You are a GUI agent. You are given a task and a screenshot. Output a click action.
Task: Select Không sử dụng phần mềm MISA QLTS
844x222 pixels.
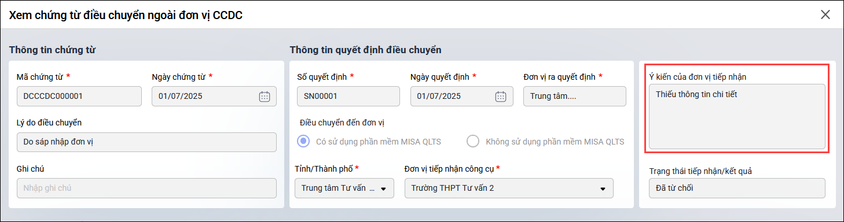[x=473, y=142]
